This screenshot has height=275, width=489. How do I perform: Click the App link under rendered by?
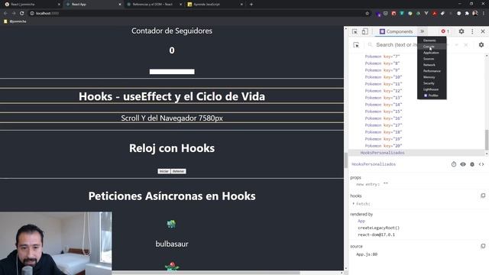coord(361,221)
